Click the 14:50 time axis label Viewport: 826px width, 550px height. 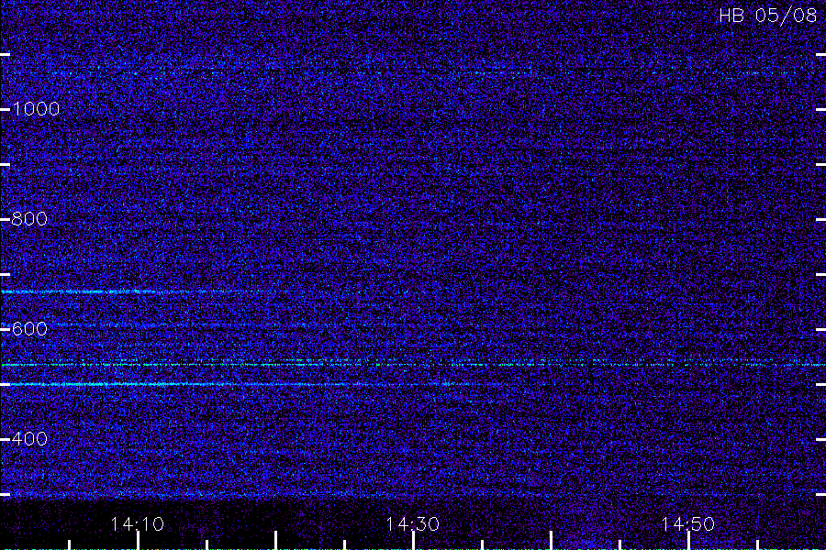[688, 524]
